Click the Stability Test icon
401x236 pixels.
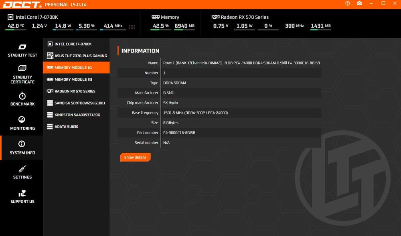click(x=22, y=47)
